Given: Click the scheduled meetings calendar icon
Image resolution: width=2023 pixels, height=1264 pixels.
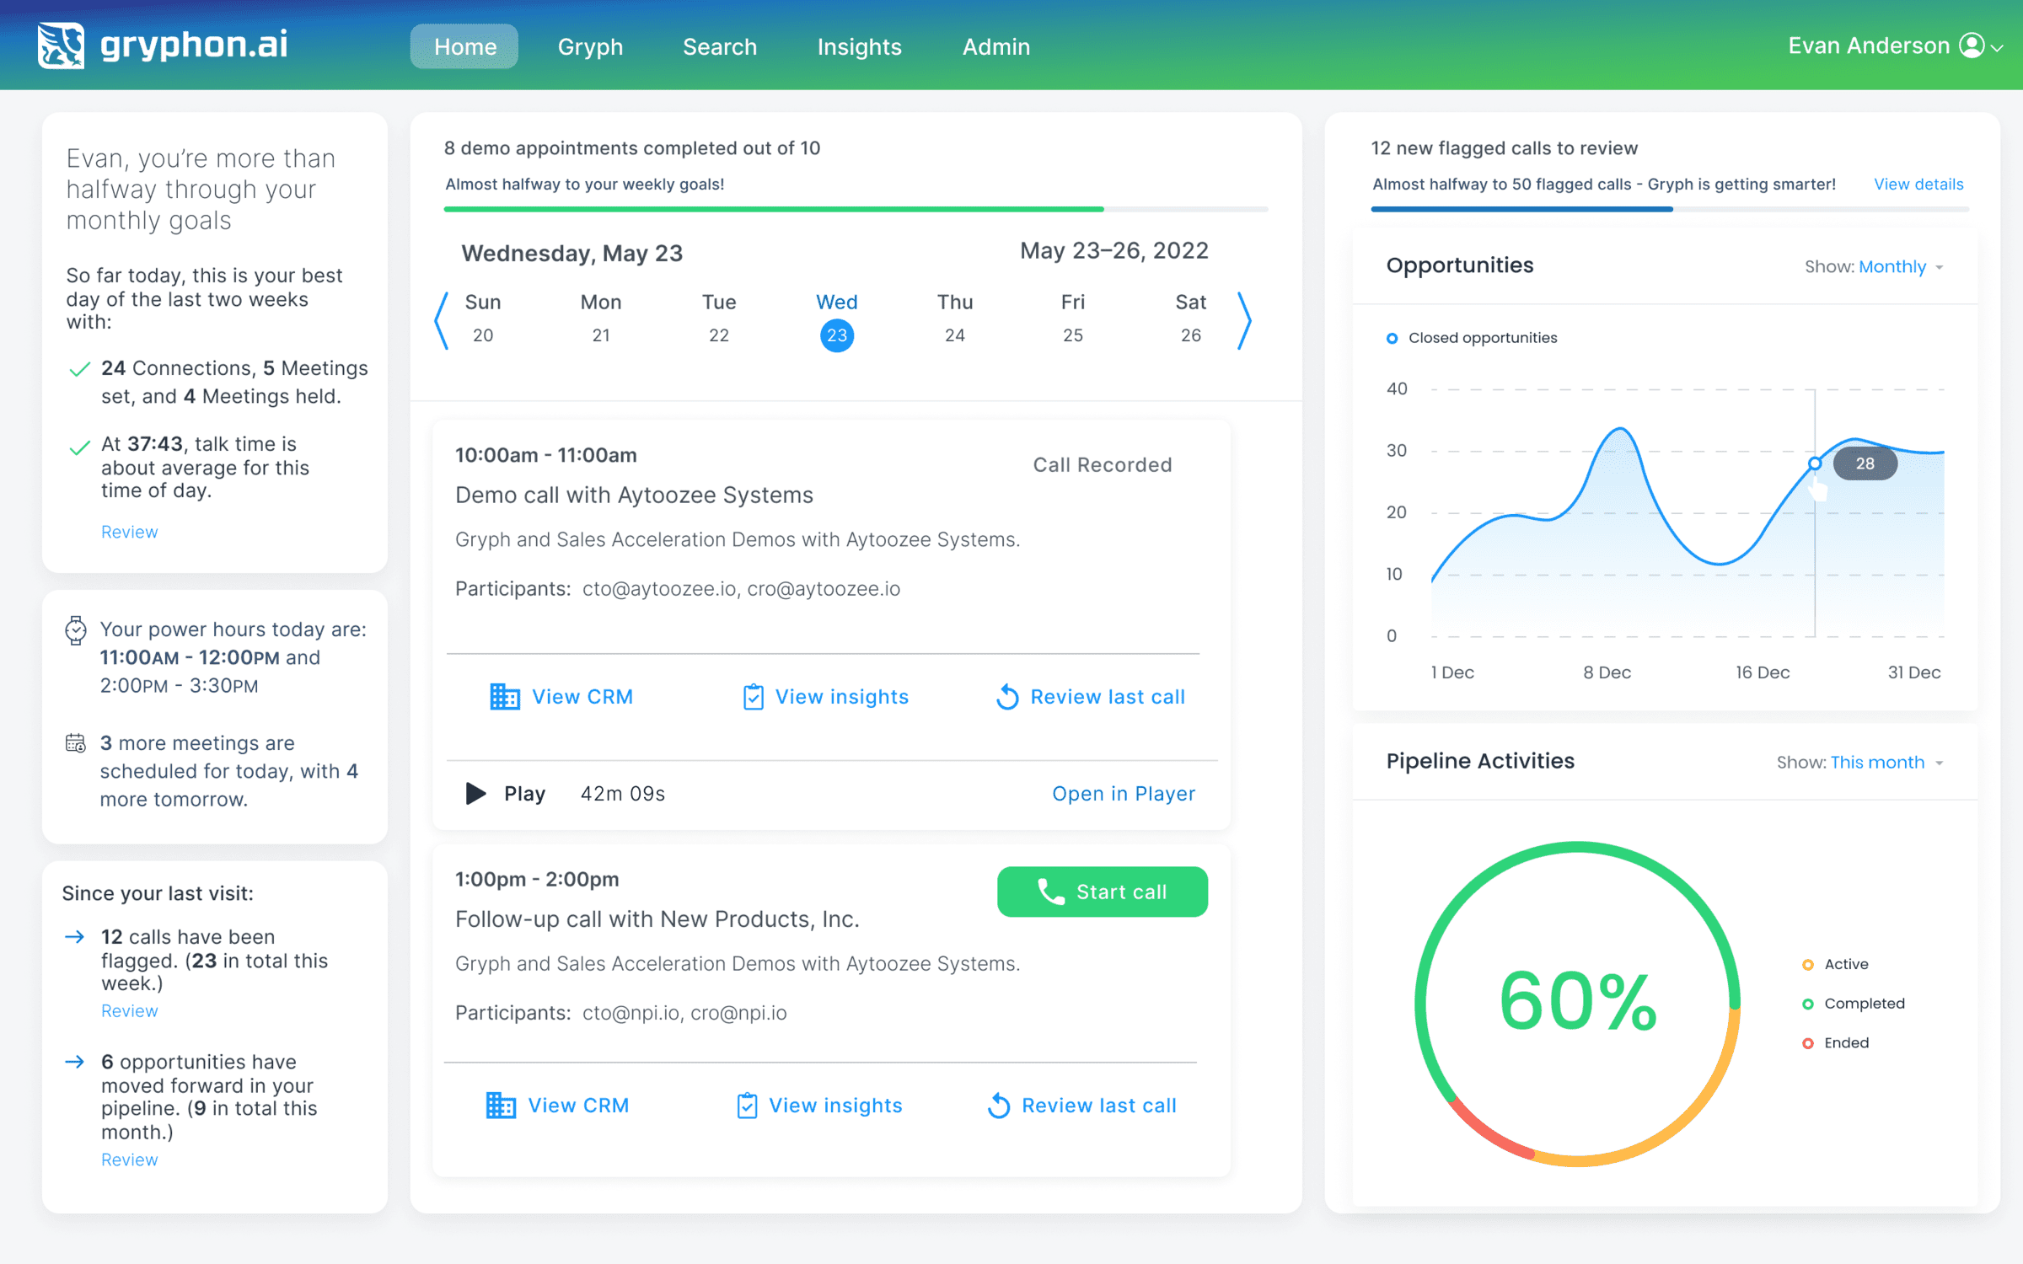Looking at the screenshot, I should (x=76, y=743).
